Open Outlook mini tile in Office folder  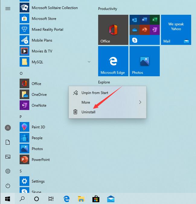[134, 20]
